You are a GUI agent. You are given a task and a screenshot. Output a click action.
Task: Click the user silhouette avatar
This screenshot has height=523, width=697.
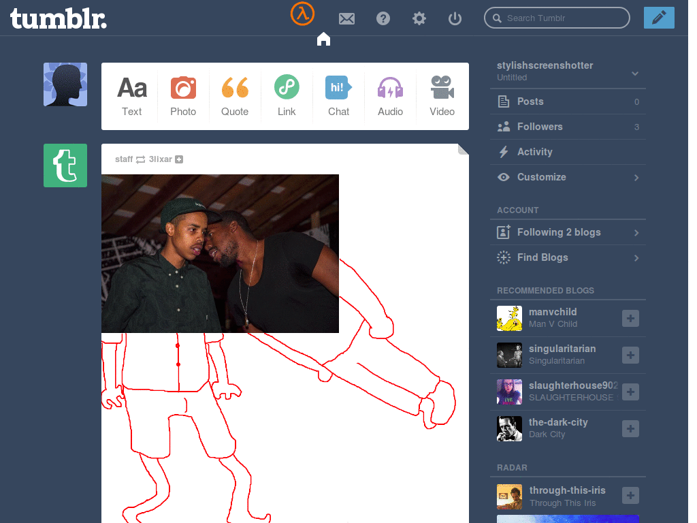pos(65,84)
